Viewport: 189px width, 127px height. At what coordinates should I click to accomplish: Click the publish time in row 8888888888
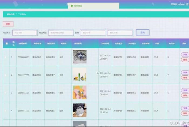pyautogui.click(x=105, y=57)
